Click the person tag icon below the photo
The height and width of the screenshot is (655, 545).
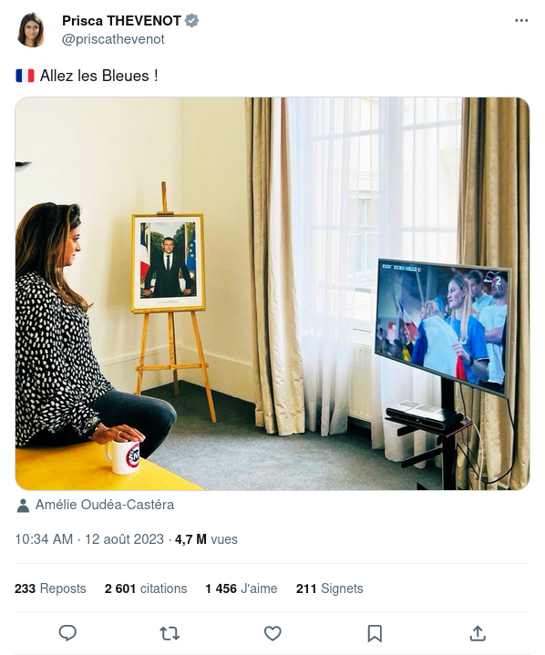(x=23, y=505)
